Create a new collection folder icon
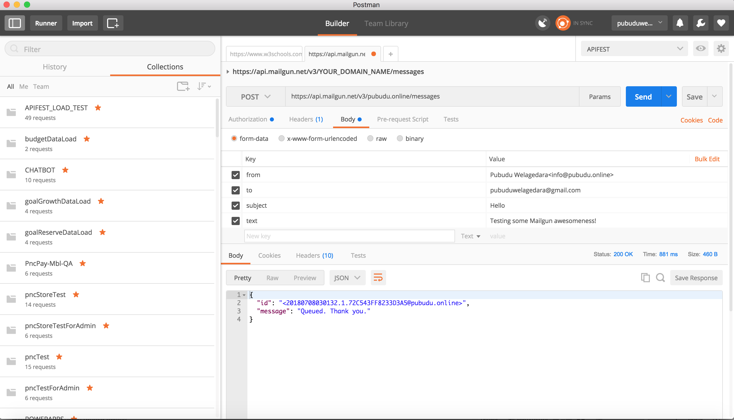 tap(183, 86)
